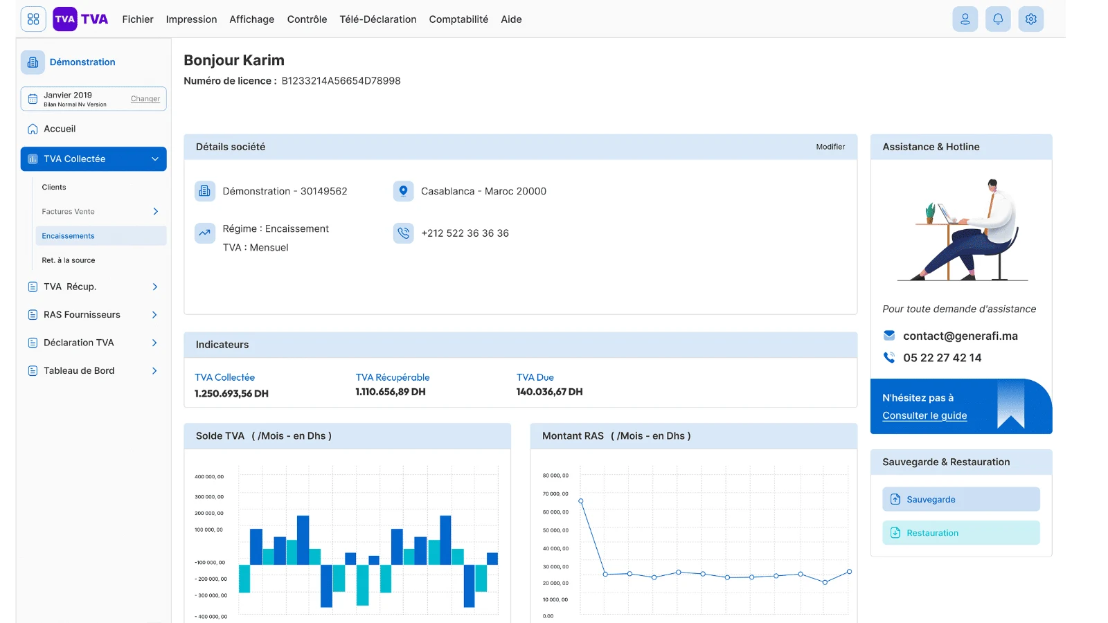Image resolution: width=1108 pixels, height=623 pixels.
Task: Click the calendar icon beside Janvier 2019
Action: (33, 99)
